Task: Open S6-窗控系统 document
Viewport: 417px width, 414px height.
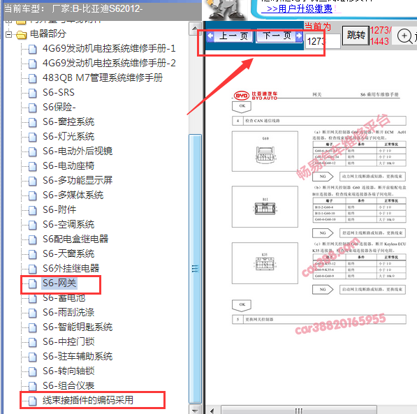Action: pos(68,121)
